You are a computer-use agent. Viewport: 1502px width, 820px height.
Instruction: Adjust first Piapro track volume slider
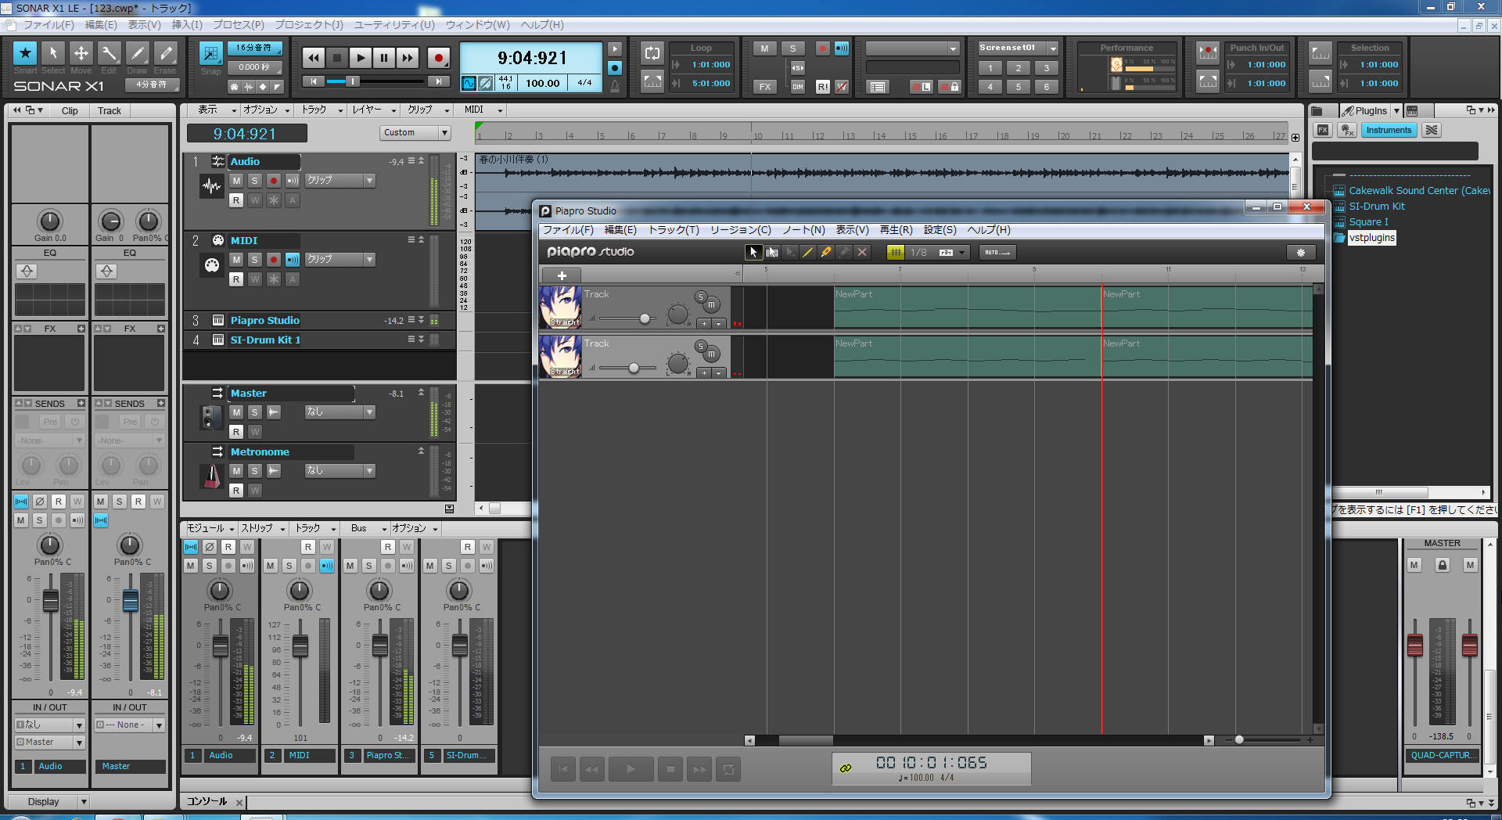coord(645,318)
